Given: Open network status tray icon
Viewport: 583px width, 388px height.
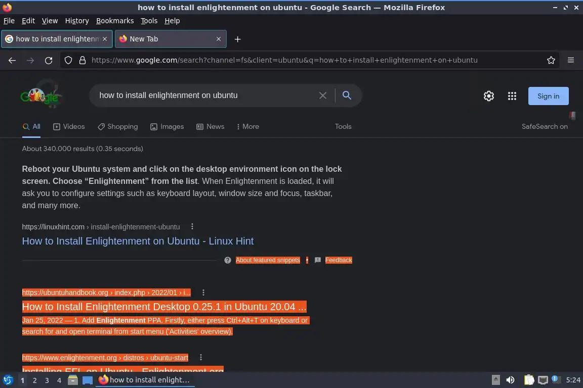Looking at the screenshot, I should pos(543,380).
